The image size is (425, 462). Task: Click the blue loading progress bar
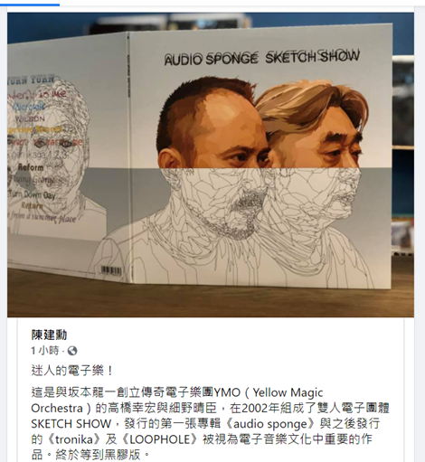point(30,5)
